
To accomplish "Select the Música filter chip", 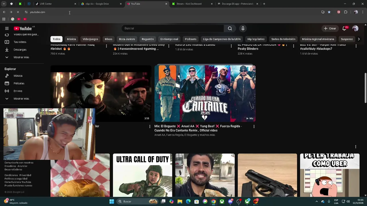I will pos(71,39).
